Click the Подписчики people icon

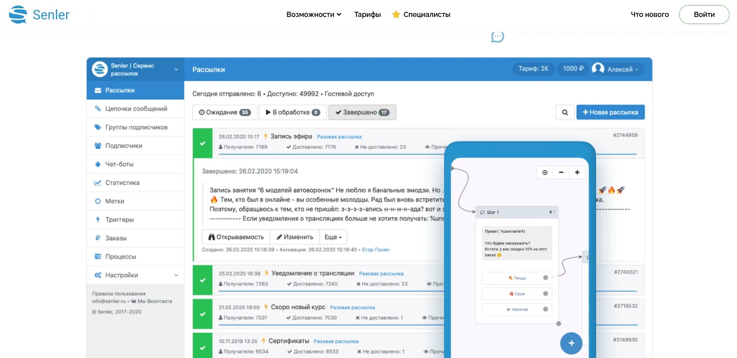pos(98,146)
